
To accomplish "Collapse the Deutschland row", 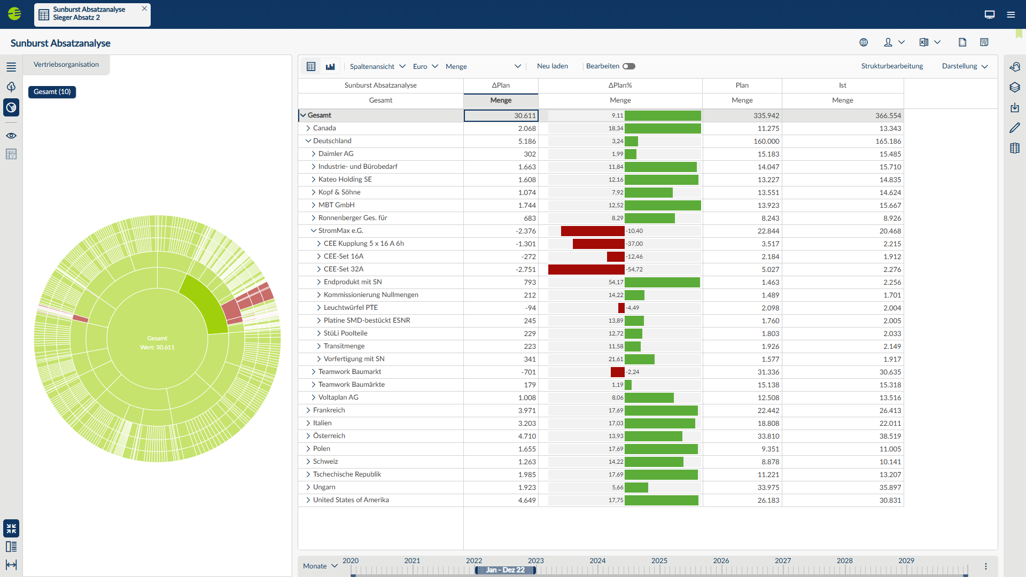I will point(308,141).
